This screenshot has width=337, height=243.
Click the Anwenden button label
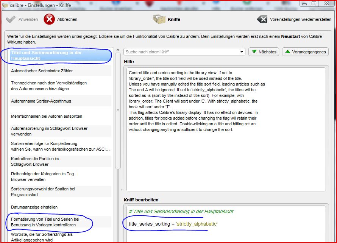coord(28,19)
